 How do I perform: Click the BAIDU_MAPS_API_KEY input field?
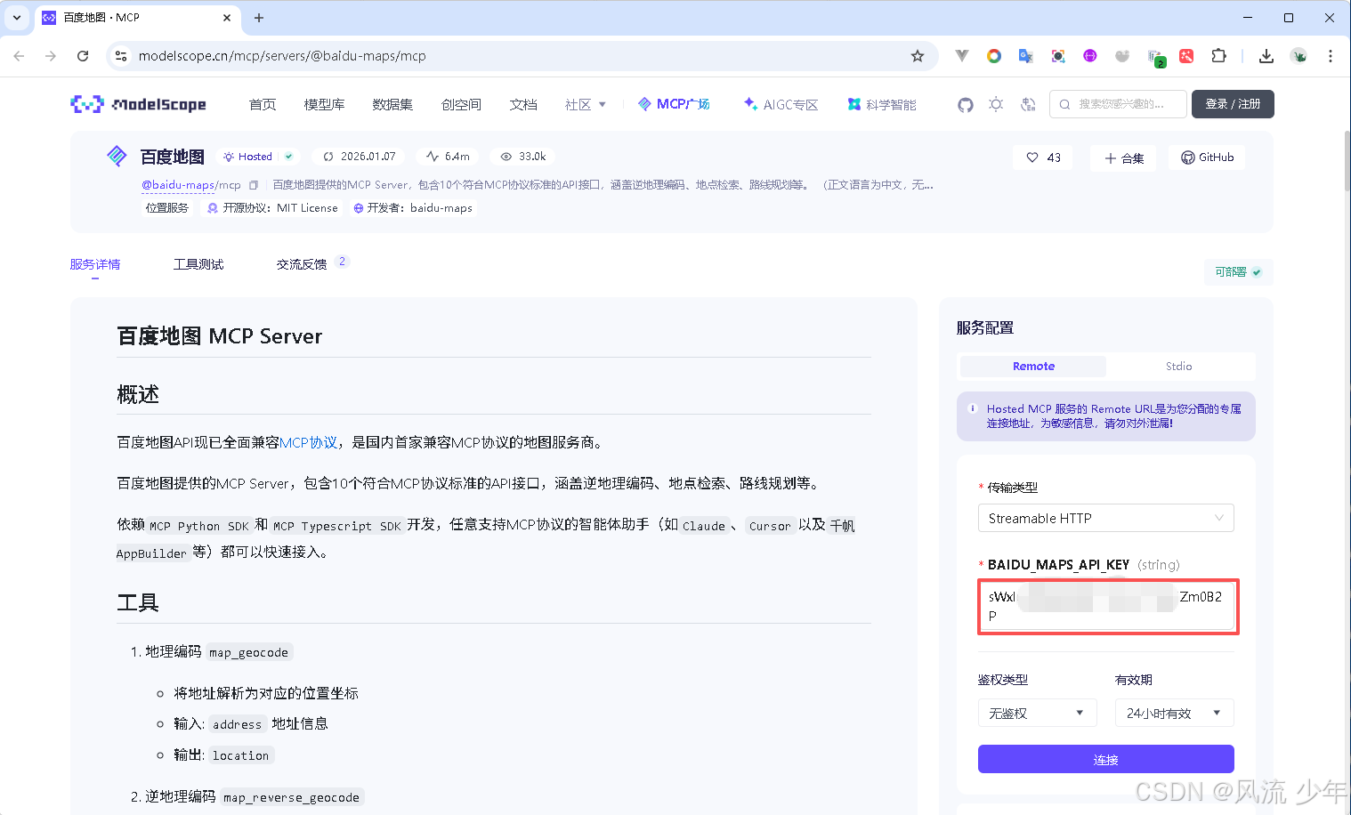[x=1107, y=607]
